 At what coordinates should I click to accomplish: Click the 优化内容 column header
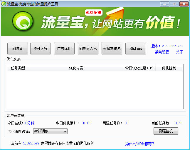(76, 68)
